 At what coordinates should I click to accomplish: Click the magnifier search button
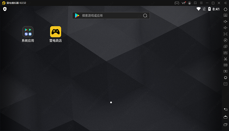coord(145,15)
